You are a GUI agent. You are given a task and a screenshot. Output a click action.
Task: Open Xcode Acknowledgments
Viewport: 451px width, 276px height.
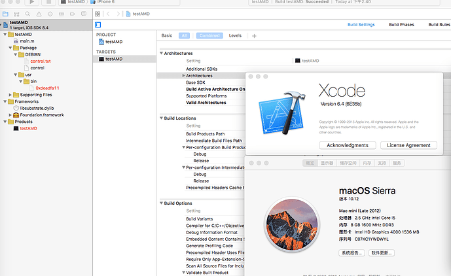click(x=348, y=145)
